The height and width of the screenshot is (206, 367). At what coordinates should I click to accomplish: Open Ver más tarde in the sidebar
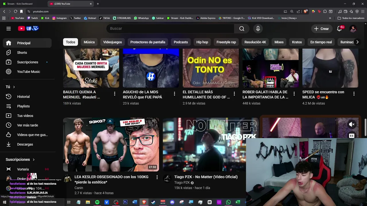point(27,125)
